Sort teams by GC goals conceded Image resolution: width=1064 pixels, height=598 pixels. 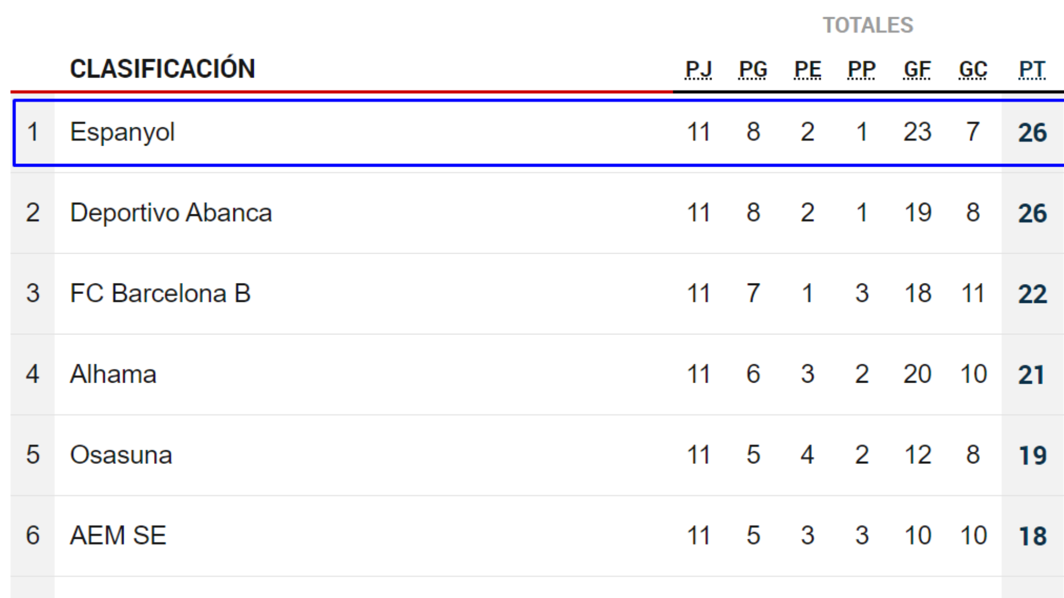tap(973, 69)
